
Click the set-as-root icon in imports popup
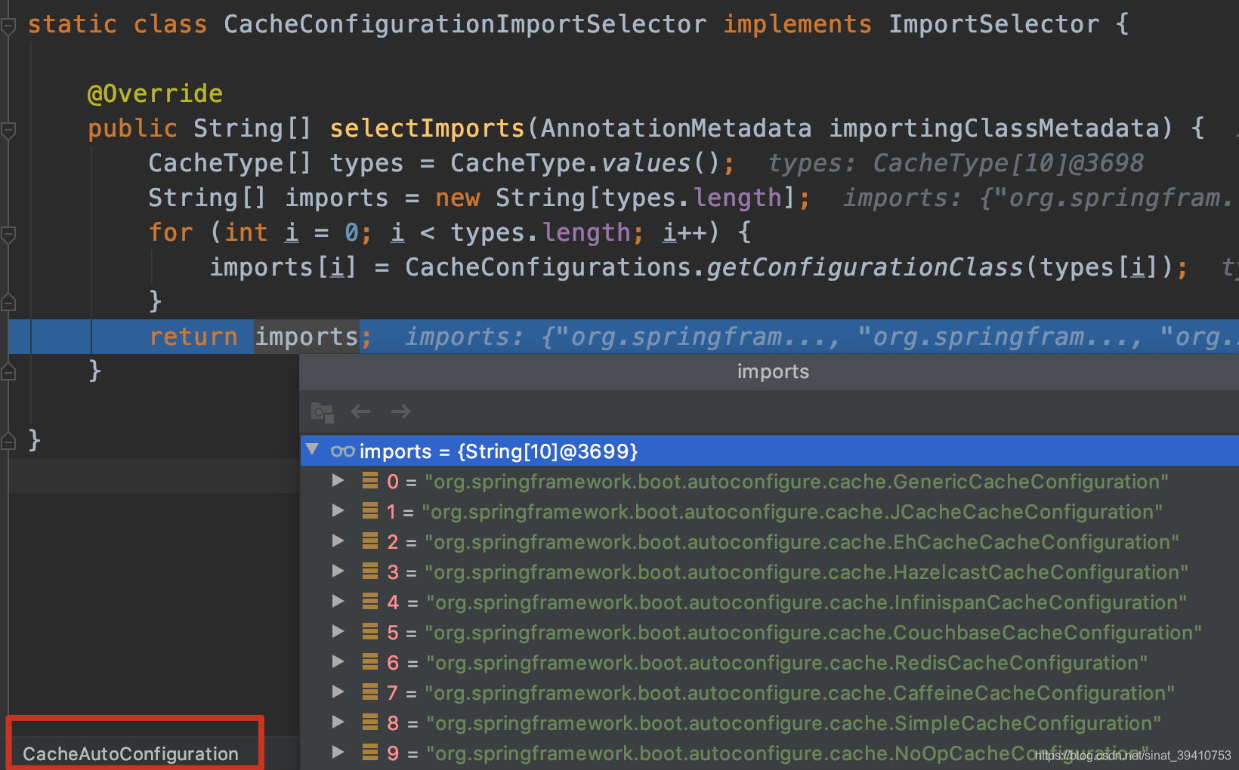(x=323, y=412)
